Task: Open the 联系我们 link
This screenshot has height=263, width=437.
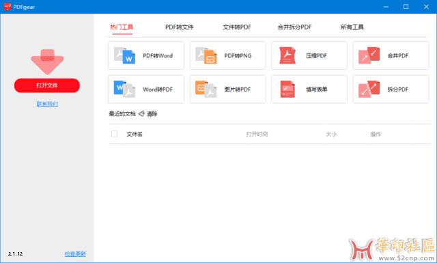Action: pyautogui.click(x=47, y=104)
